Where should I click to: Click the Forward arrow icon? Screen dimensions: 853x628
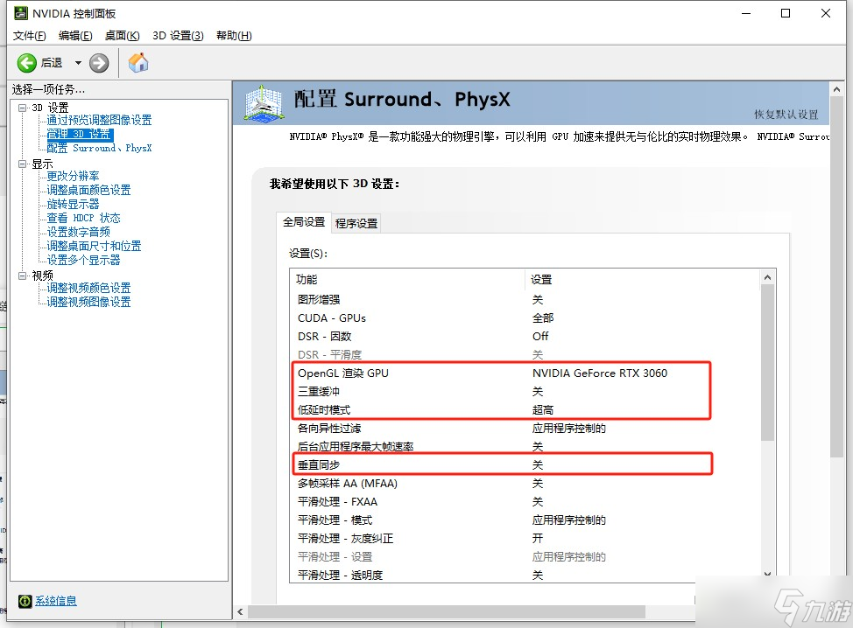[99, 63]
